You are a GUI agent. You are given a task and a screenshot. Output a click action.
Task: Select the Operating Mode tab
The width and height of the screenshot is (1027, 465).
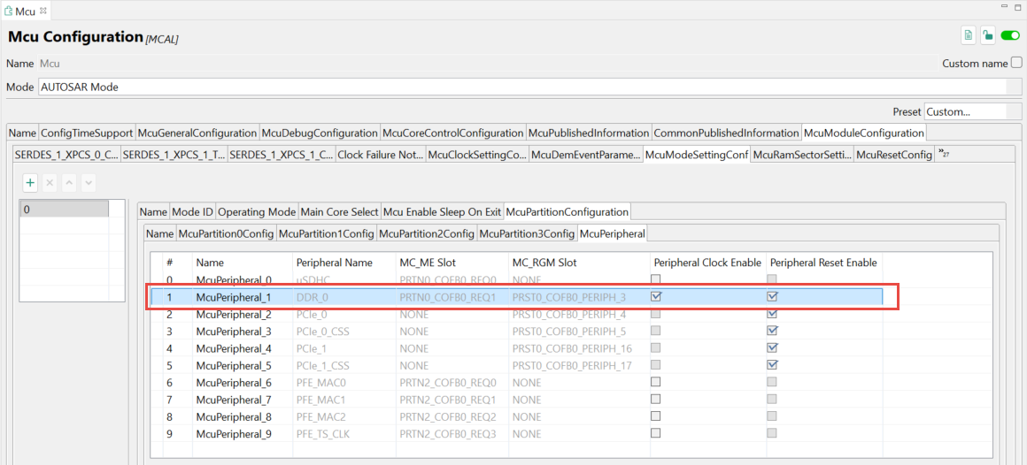pyautogui.click(x=257, y=212)
